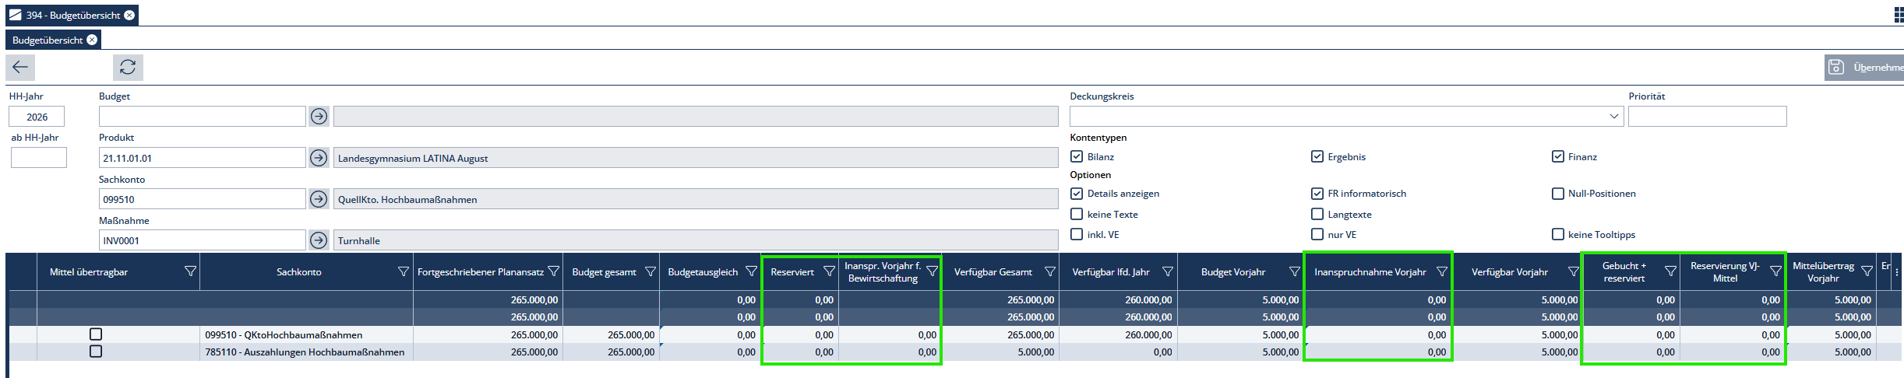This screenshot has width=1904, height=378.
Task: Expand the Deckungskreis dropdown
Action: (x=1613, y=117)
